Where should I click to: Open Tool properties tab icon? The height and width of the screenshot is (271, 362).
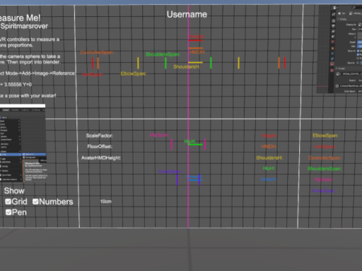[333, 14]
